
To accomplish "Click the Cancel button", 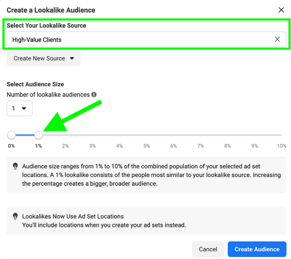I will coord(208,249).
